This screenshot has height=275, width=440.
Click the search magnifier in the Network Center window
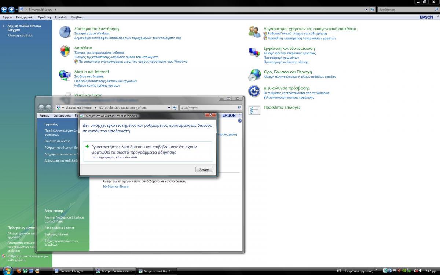tap(239, 108)
